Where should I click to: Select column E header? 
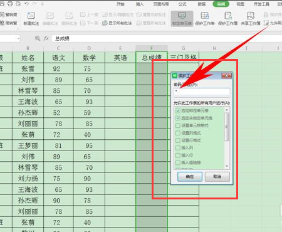point(120,48)
